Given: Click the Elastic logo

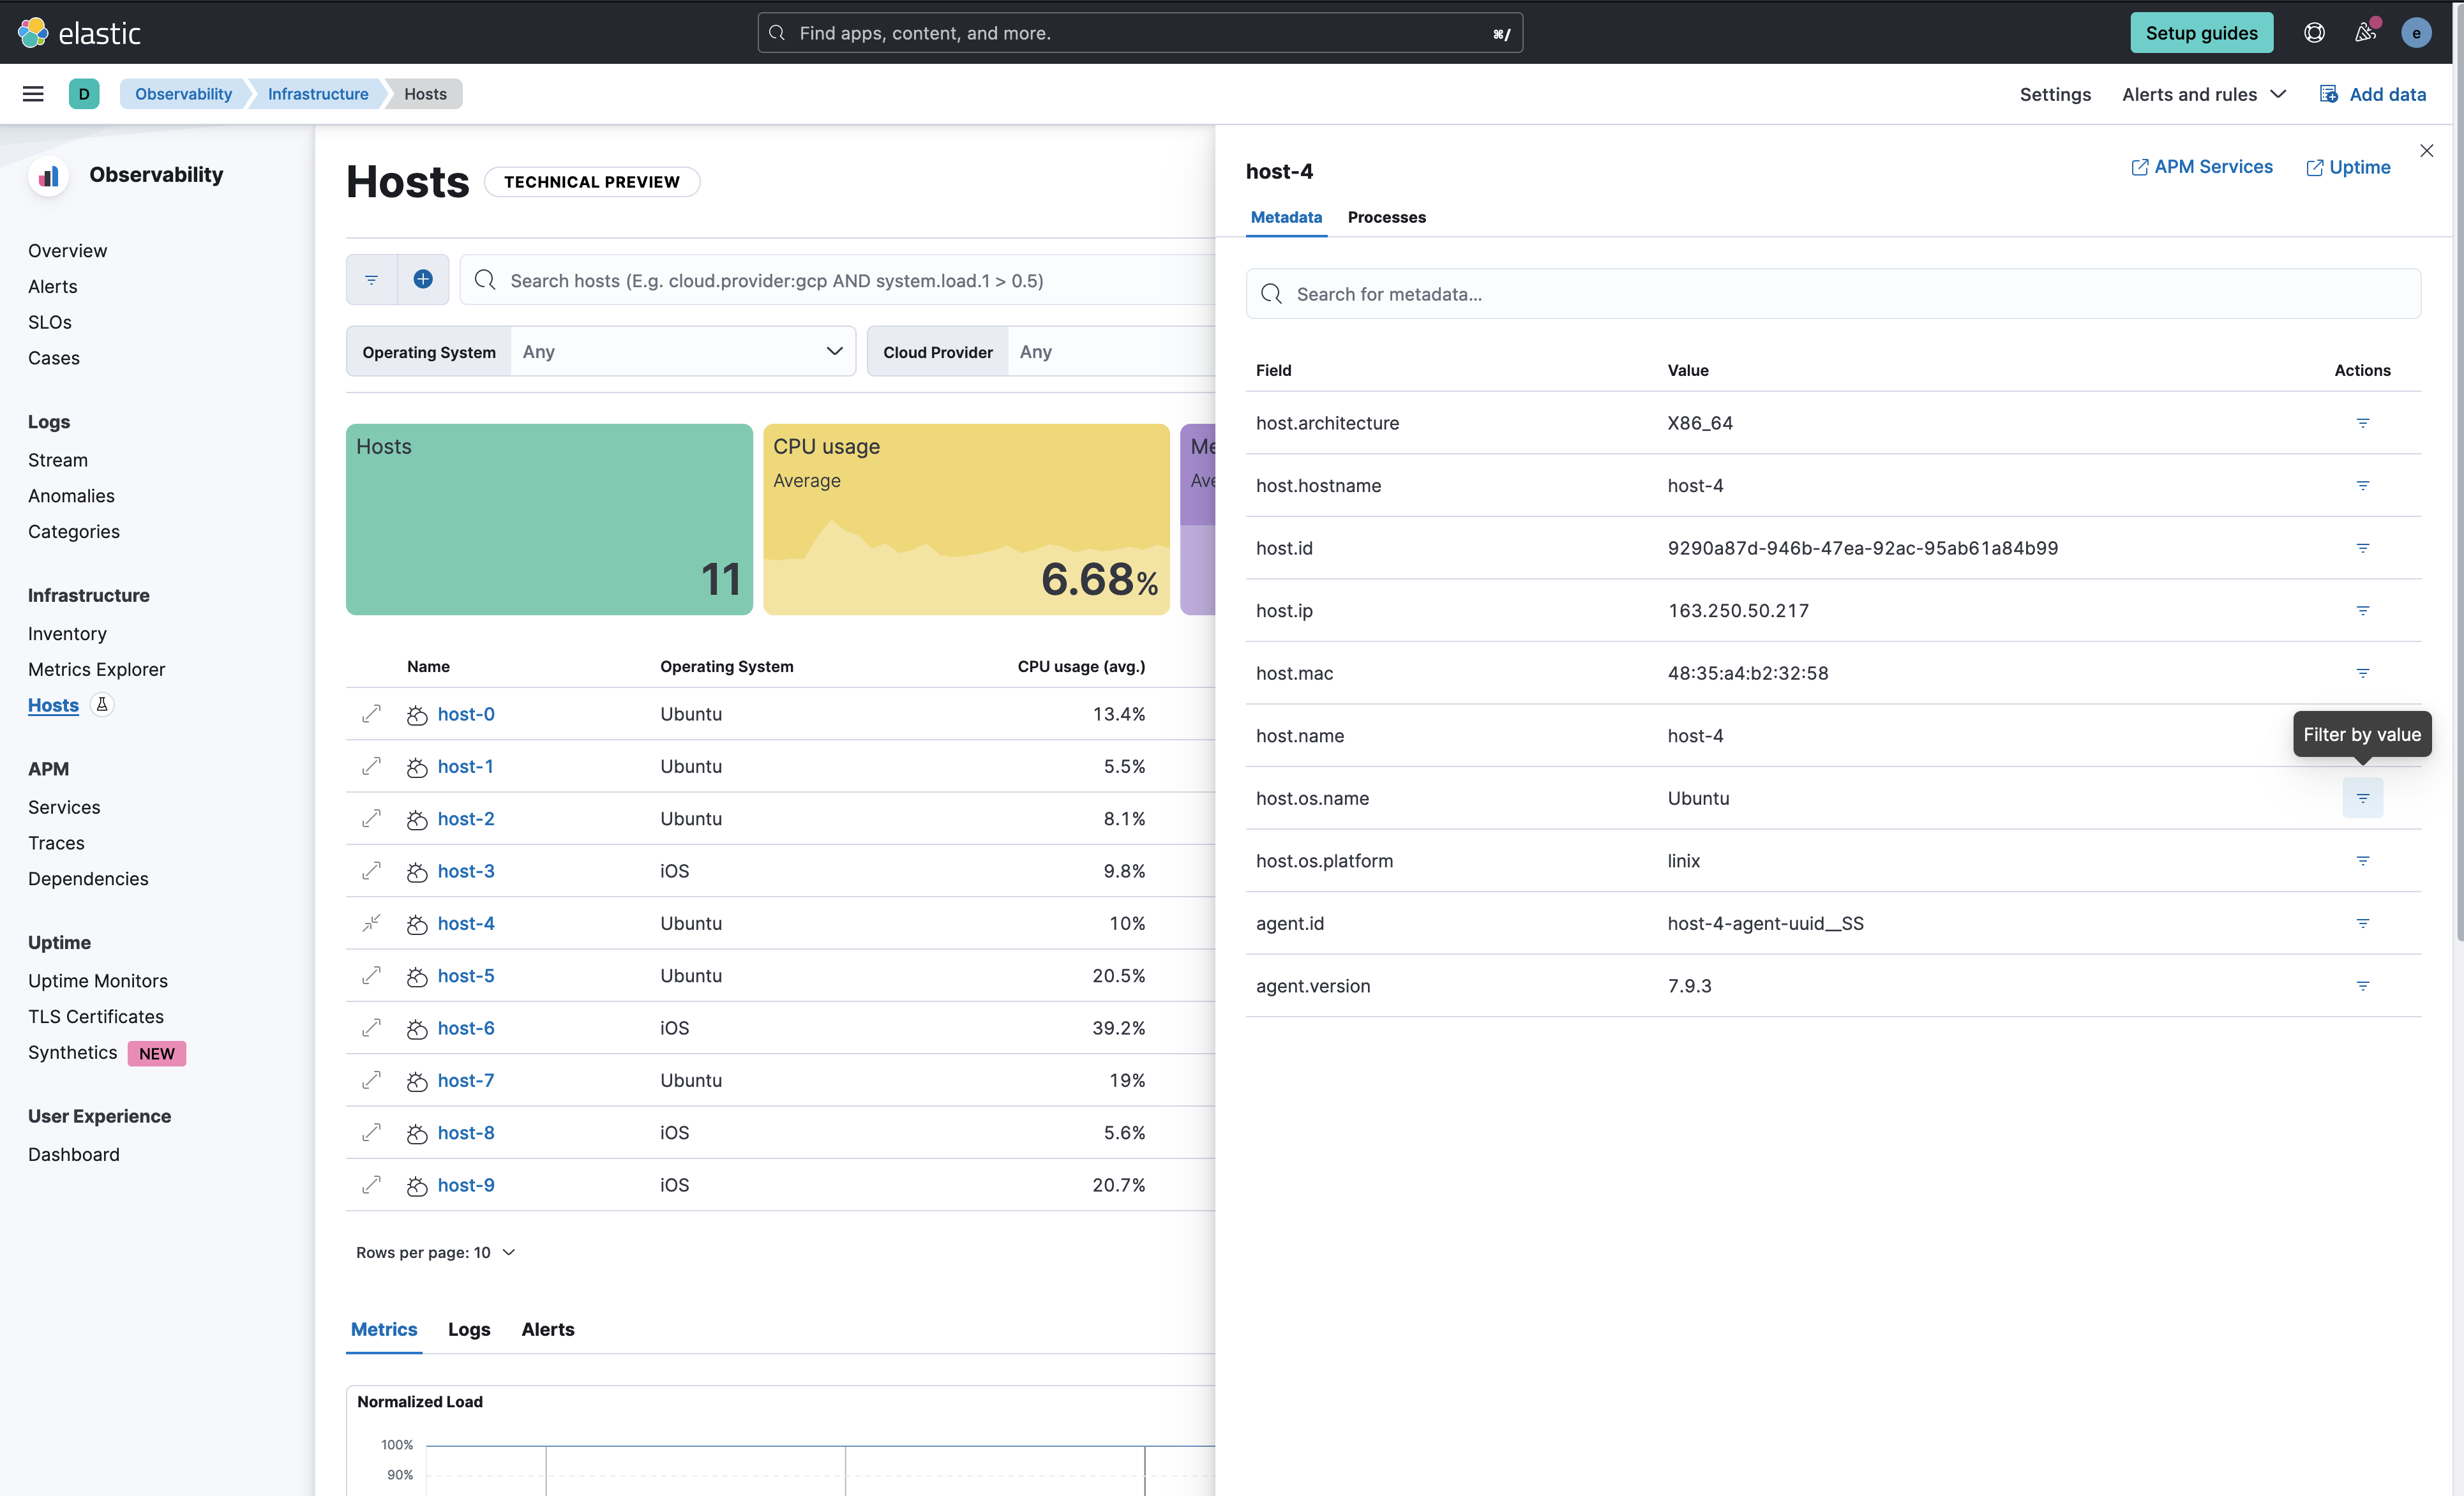Looking at the screenshot, I should (79, 33).
